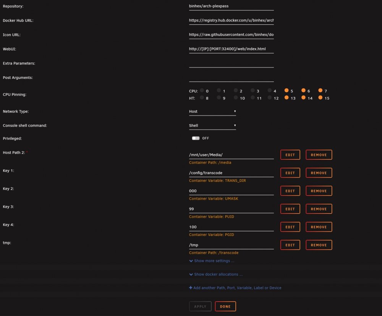The image size is (382, 316).
Task: Expand Show docker allocations
Action: [216, 274]
